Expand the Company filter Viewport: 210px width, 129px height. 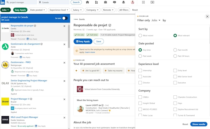tap(92, 10)
